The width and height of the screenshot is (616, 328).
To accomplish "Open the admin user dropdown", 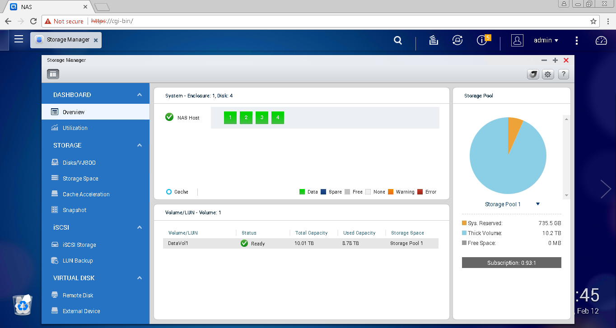I will coord(546,40).
